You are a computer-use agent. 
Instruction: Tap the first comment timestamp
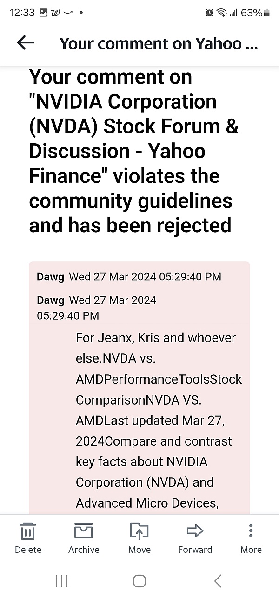coord(145,277)
